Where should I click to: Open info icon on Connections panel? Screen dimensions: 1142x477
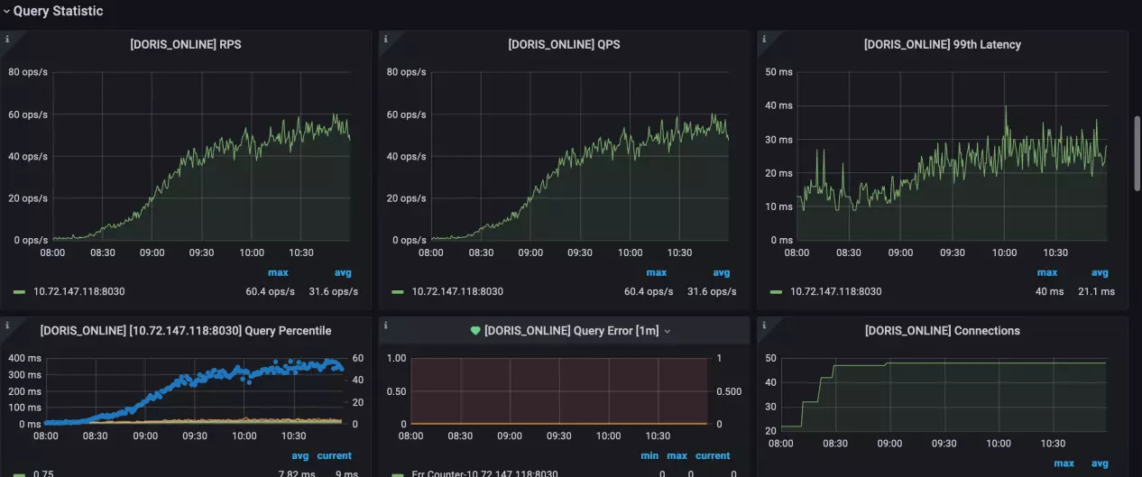(x=764, y=325)
